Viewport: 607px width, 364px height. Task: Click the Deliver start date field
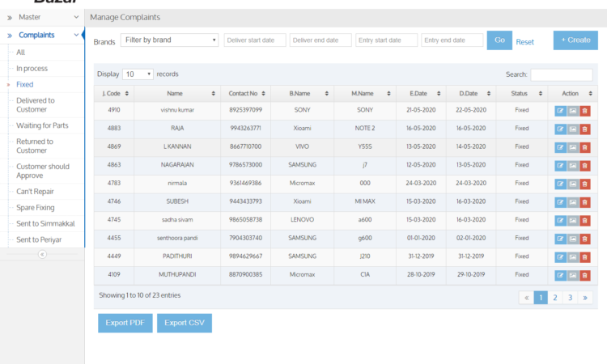(254, 40)
